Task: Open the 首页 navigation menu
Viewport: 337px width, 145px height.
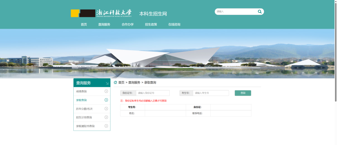Action: (x=84, y=24)
